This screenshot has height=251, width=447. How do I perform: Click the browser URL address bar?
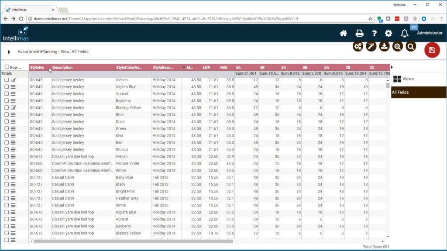pos(199,18)
